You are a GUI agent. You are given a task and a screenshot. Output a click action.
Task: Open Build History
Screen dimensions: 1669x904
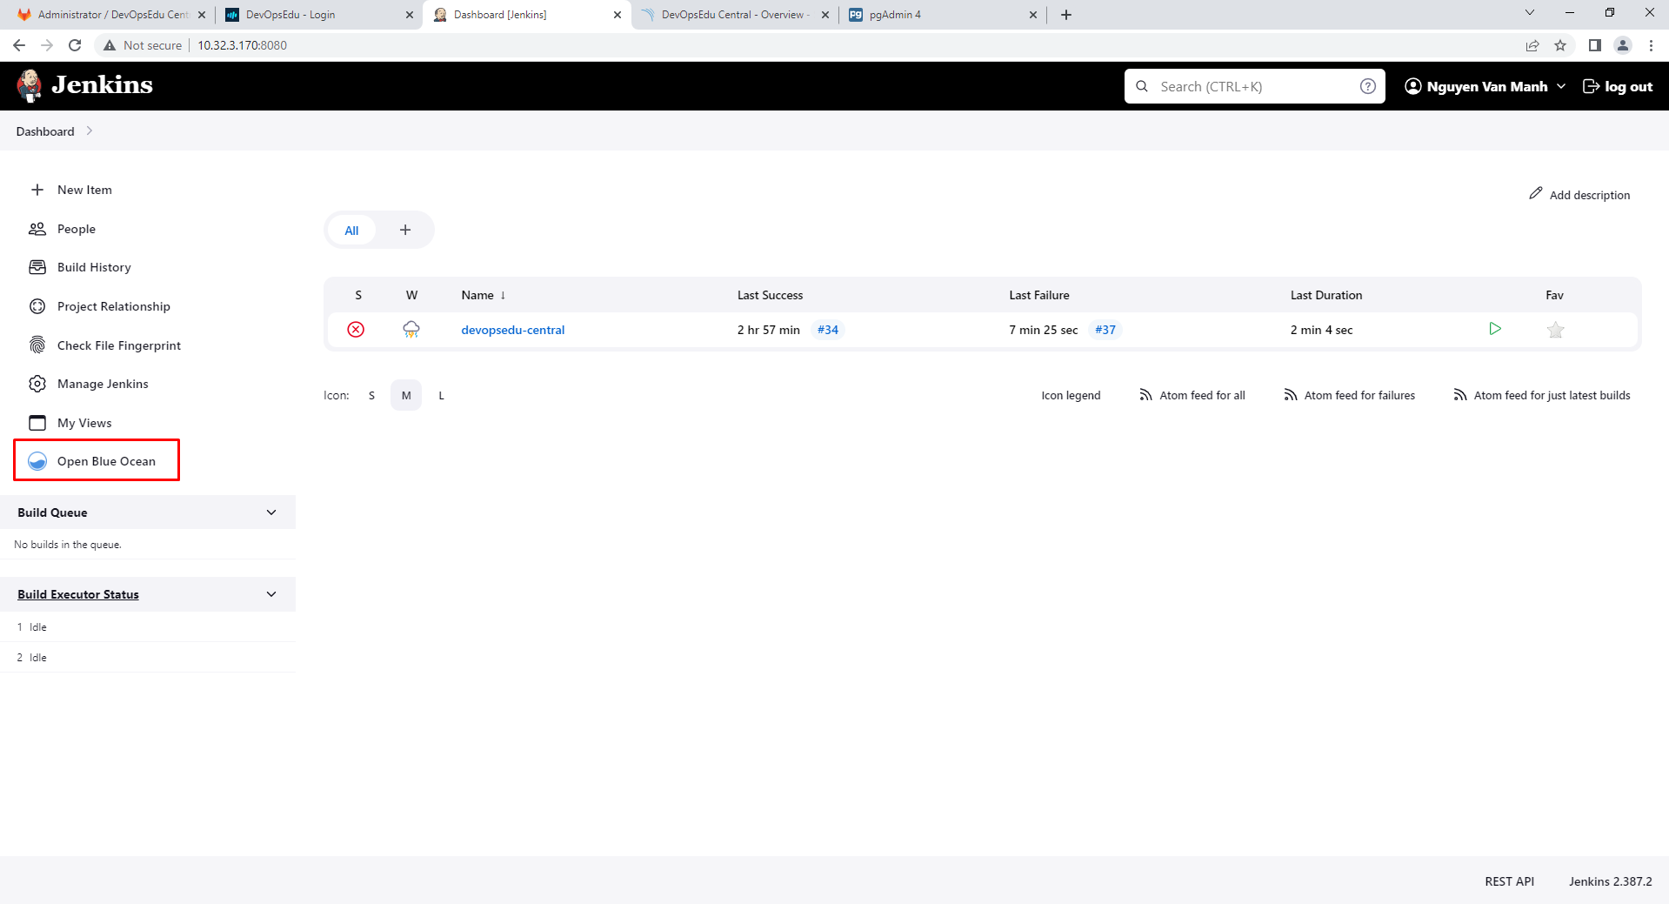pos(94,267)
